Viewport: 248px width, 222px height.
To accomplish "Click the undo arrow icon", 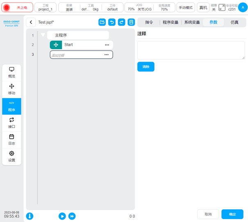I will [x=111, y=22].
